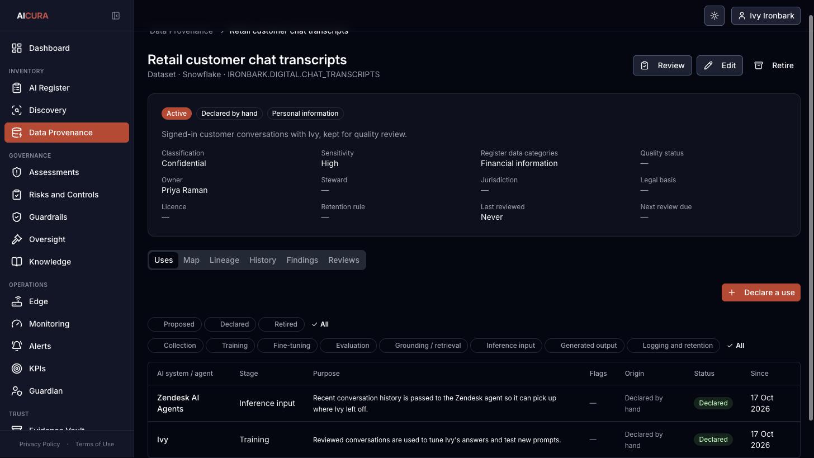
Task: Open the Oversight gavel icon
Action: pos(17,239)
